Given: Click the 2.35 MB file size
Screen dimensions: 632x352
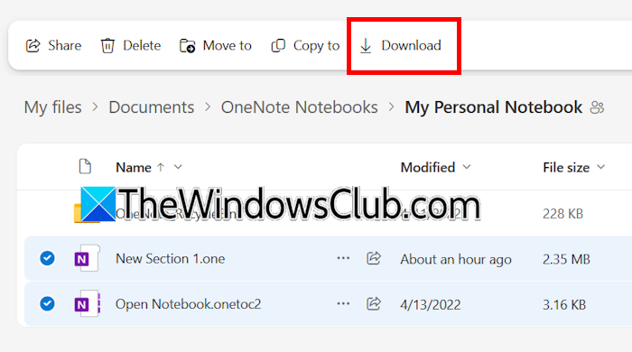Looking at the screenshot, I should (x=566, y=259).
